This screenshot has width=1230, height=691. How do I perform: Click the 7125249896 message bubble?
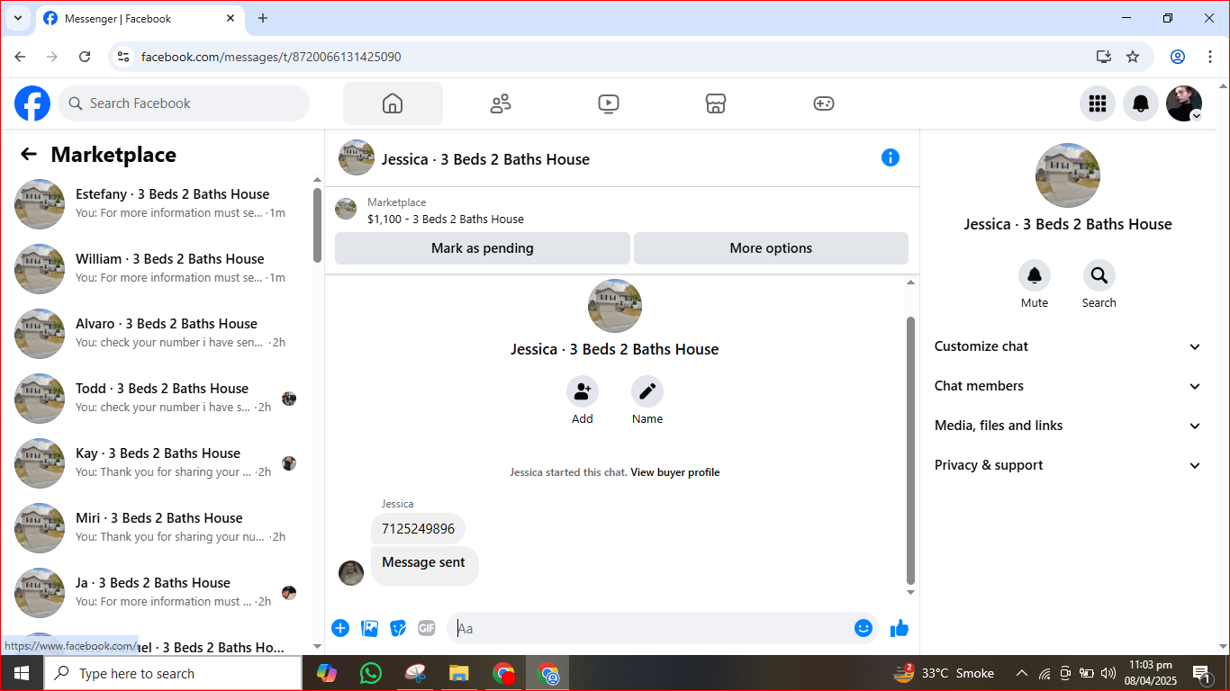pyautogui.click(x=419, y=529)
